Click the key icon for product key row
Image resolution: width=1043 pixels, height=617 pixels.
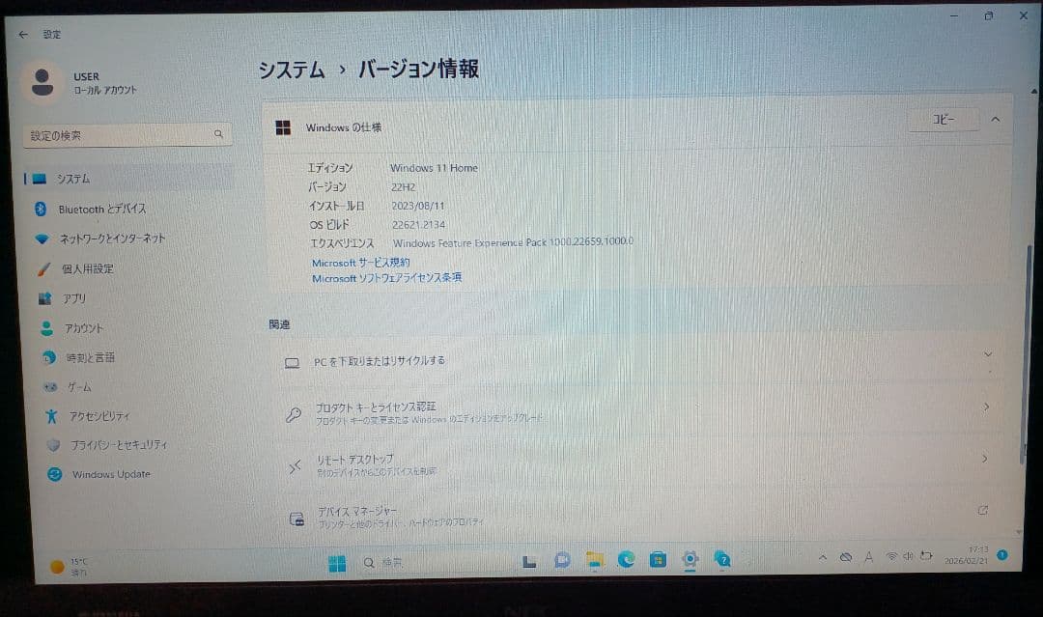294,415
